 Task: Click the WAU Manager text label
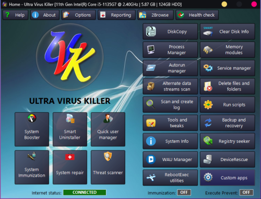(x=177, y=160)
